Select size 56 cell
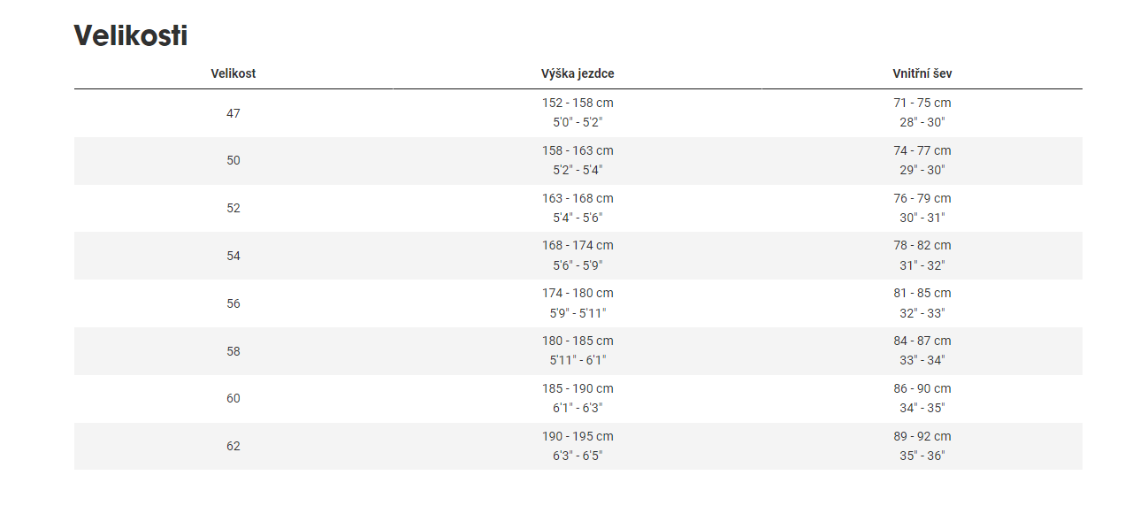Viewport: 1125px width, 506px height. click(233, 303)
